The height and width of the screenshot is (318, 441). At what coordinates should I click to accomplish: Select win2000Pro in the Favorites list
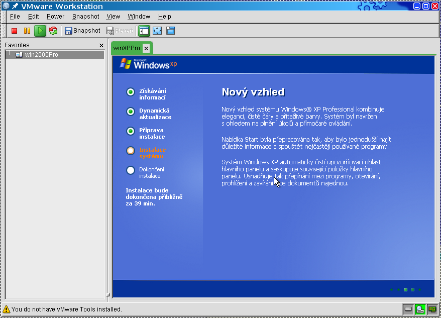click(55, 55)
